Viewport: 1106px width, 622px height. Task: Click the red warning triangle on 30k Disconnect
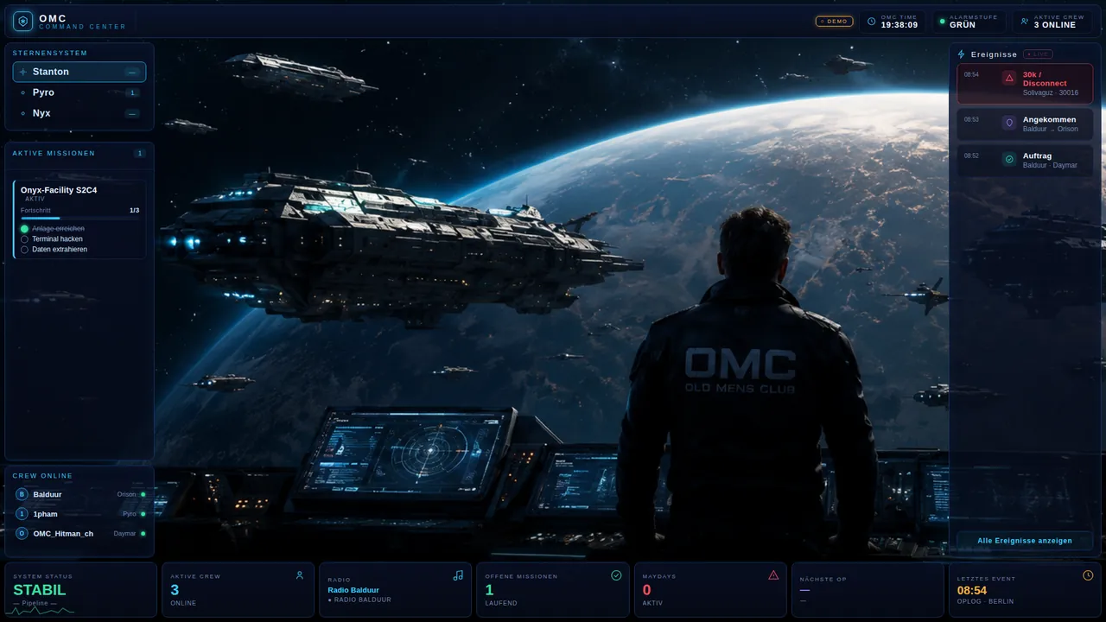(1008, 78)
